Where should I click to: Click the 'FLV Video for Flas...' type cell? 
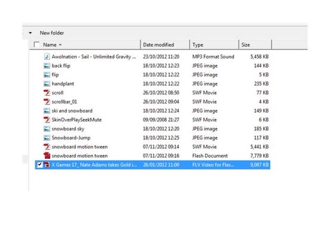click(x=213, y=164)
